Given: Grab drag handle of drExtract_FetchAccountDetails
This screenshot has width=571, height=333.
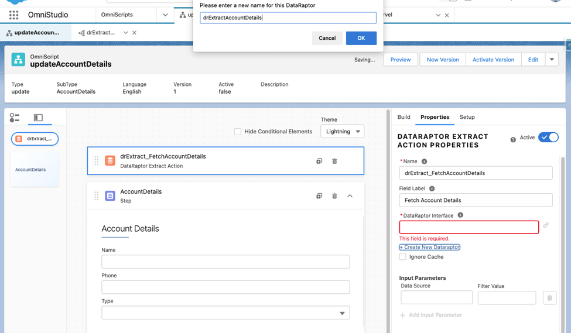Looking at the screenshot, I should coord(97,160).
